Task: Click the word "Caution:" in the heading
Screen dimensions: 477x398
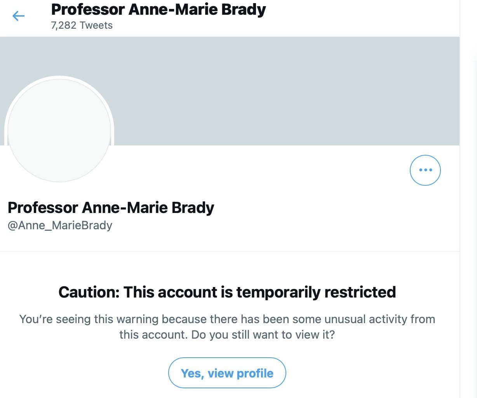Action: (89, 292)
